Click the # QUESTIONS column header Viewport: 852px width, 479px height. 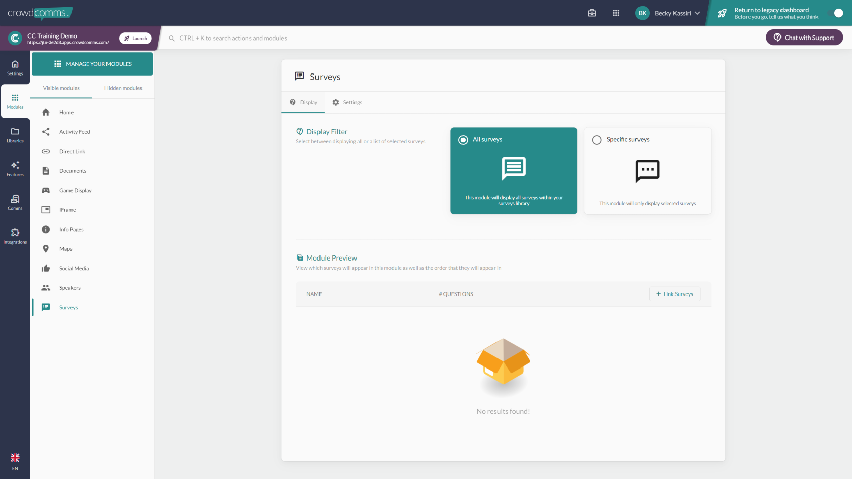(x=456, y=294)
